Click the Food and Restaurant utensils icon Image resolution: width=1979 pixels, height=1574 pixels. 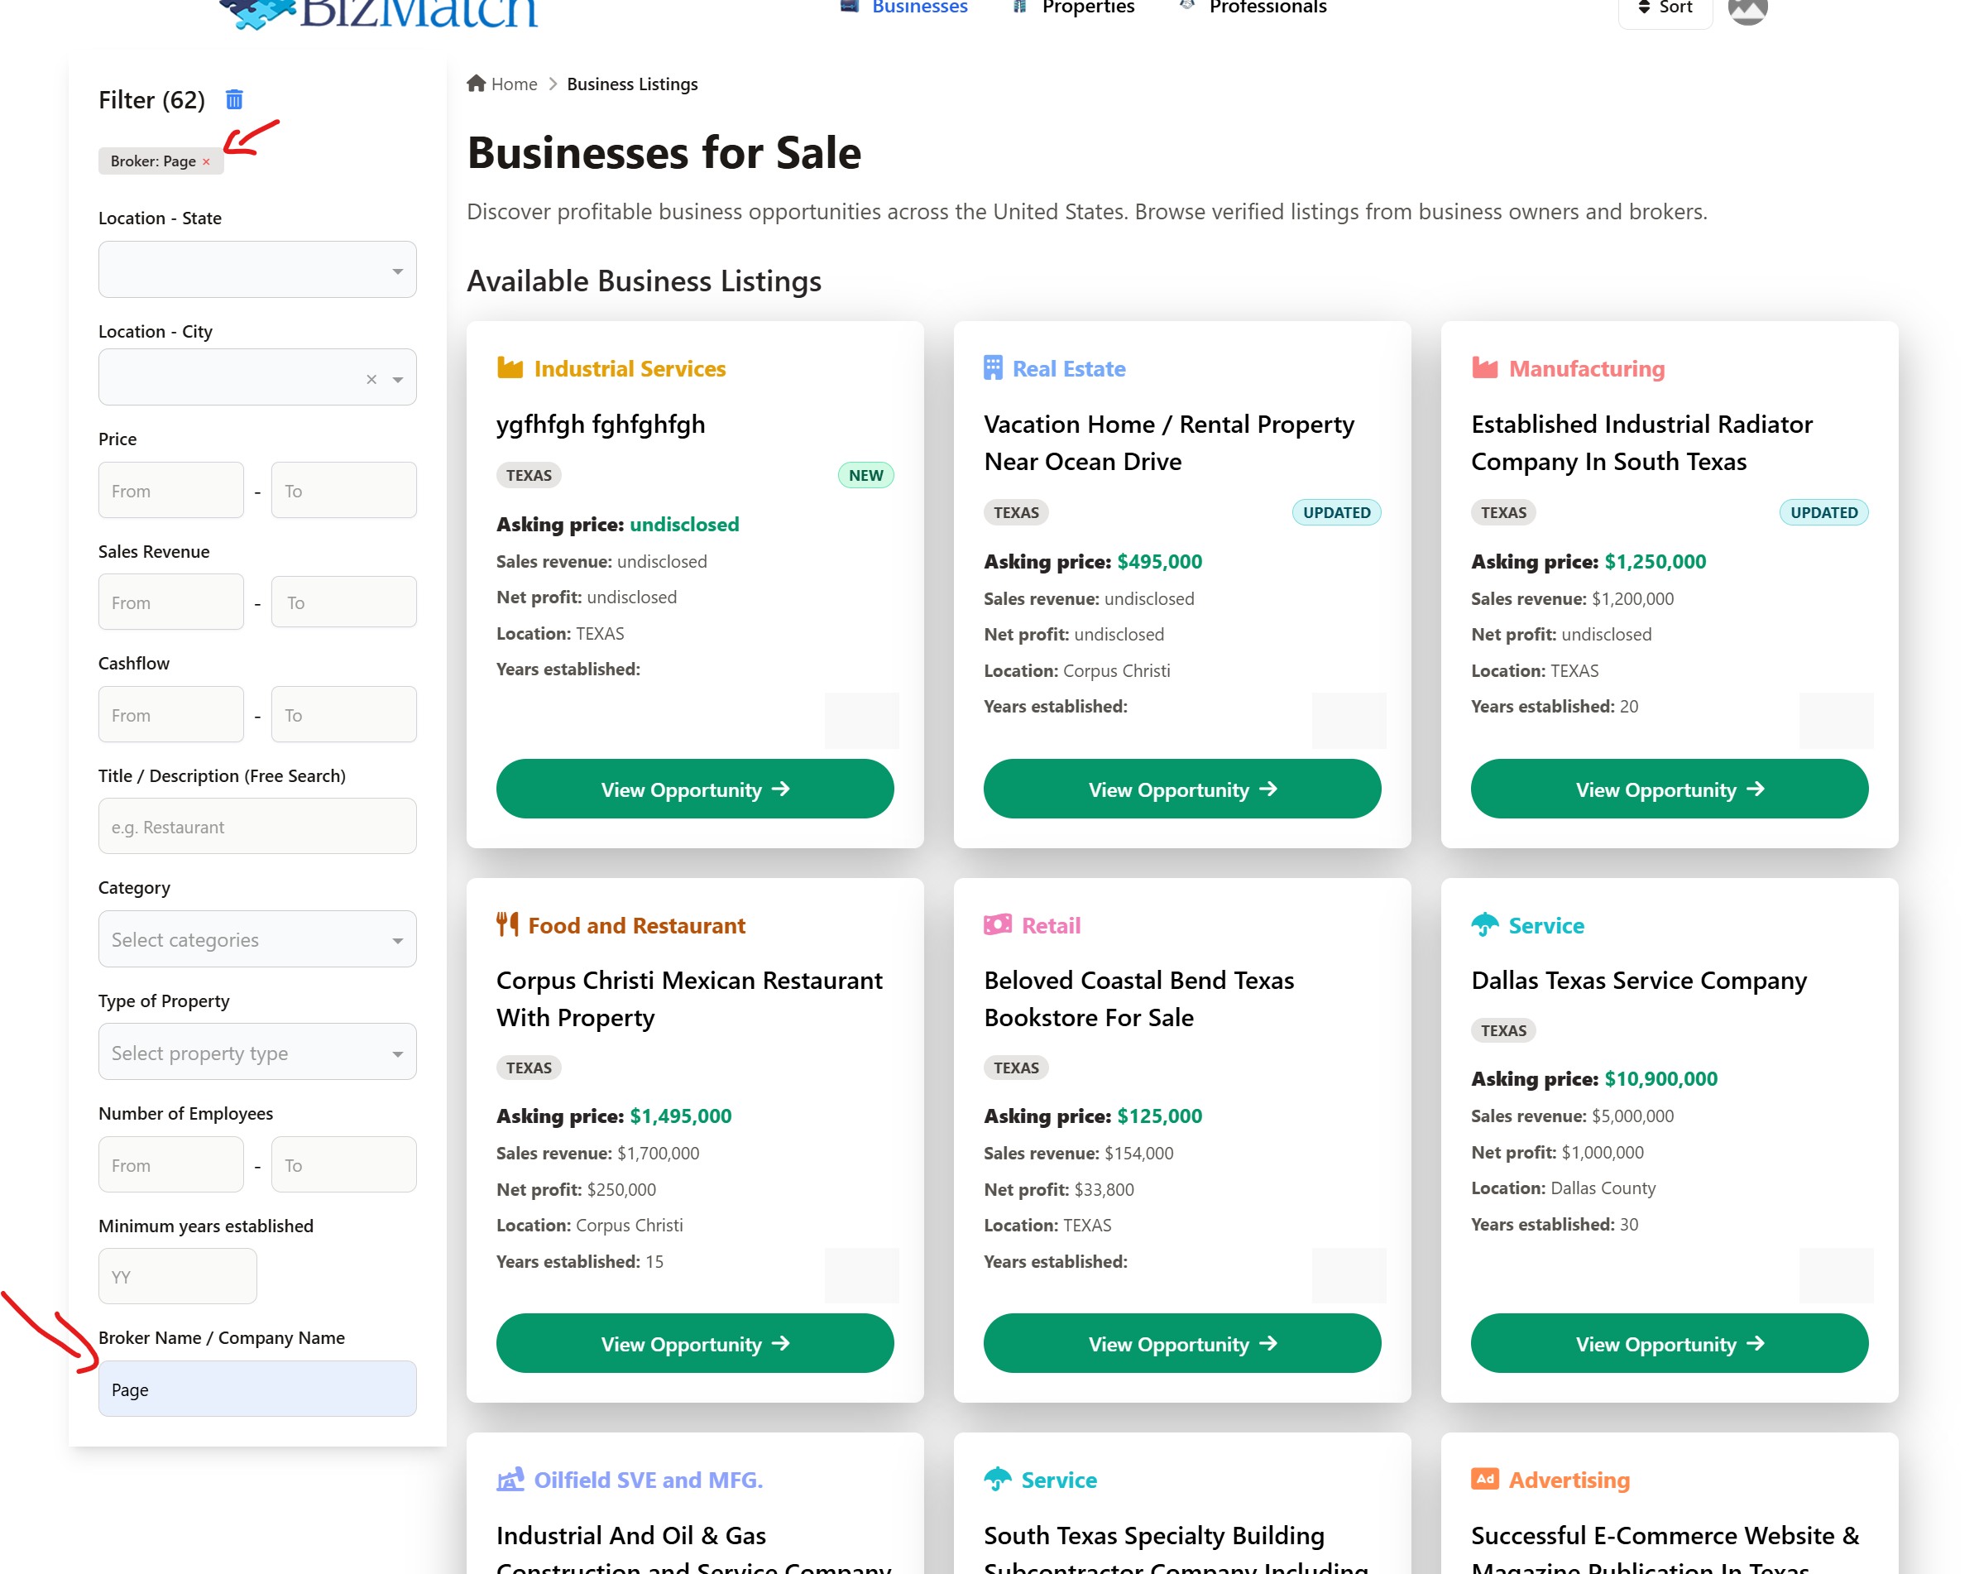click(506, 924)
